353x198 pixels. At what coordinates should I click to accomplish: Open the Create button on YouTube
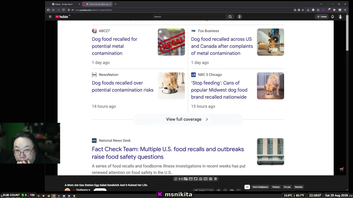point(322,17)
